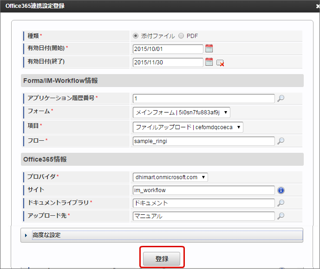
Task: Focus 有効日付(終了) field 2015/11/30
Action: click(168, 63)
